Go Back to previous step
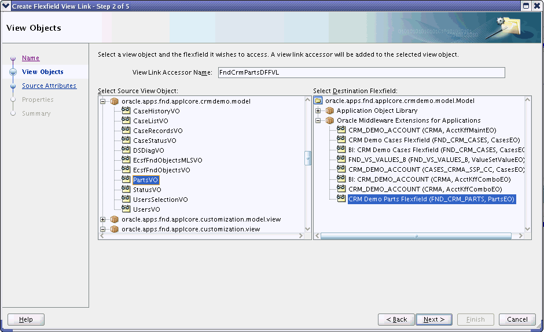 pos(396,319)
